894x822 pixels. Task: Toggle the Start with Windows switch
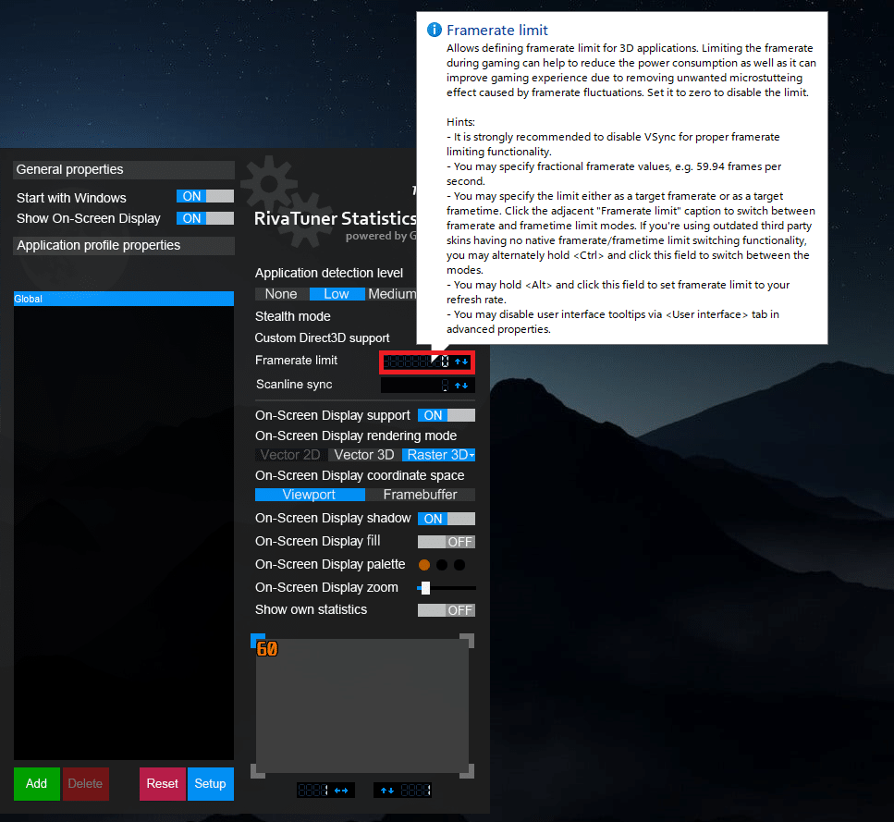(x=205, y=197)
